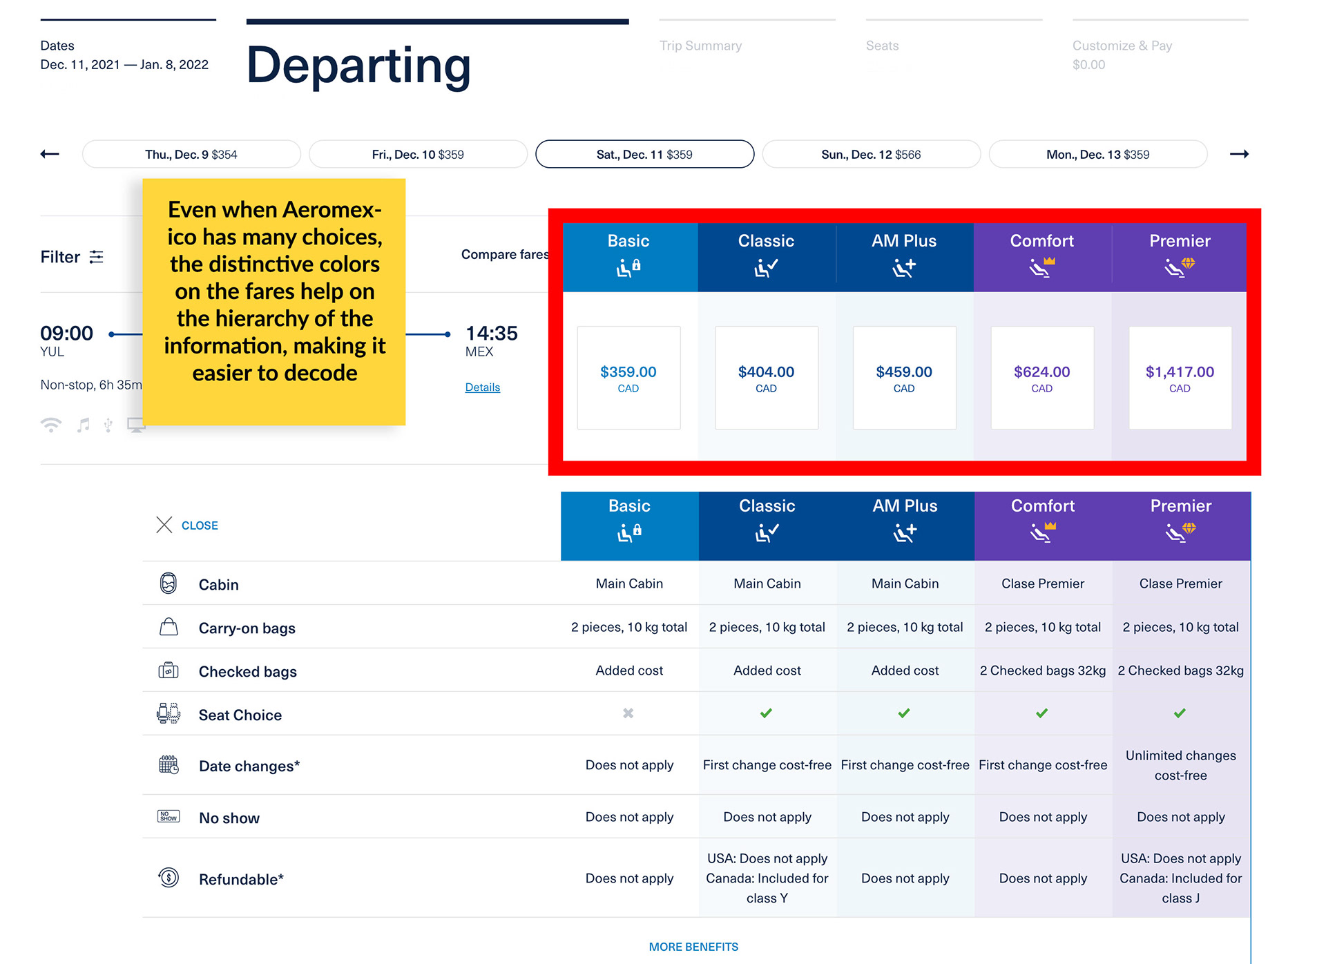Select the Thu., Dec. 9 date option
This screenshot has width=1326, height=964.
click(x=191, y=154)
